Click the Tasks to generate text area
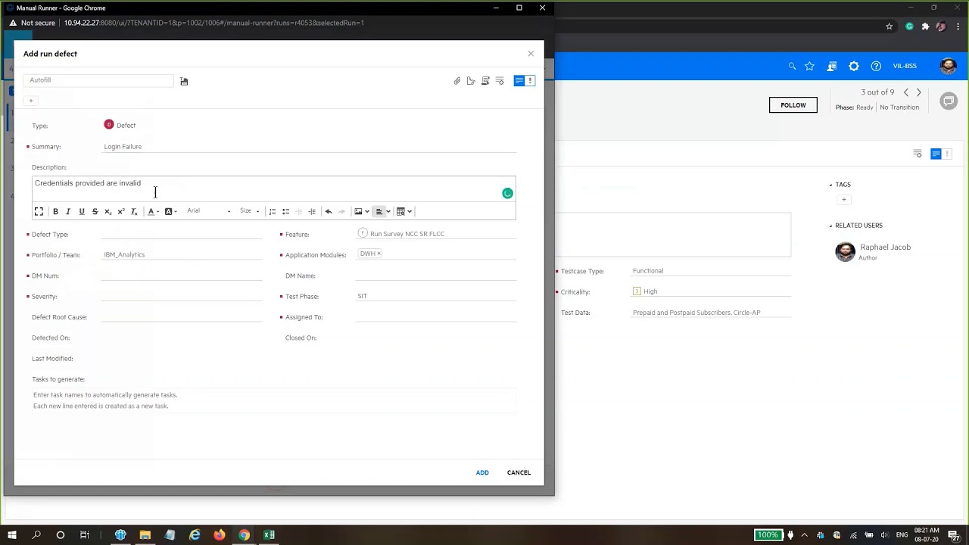Viewport: 969px width, 545px height. tap(274, 400)
